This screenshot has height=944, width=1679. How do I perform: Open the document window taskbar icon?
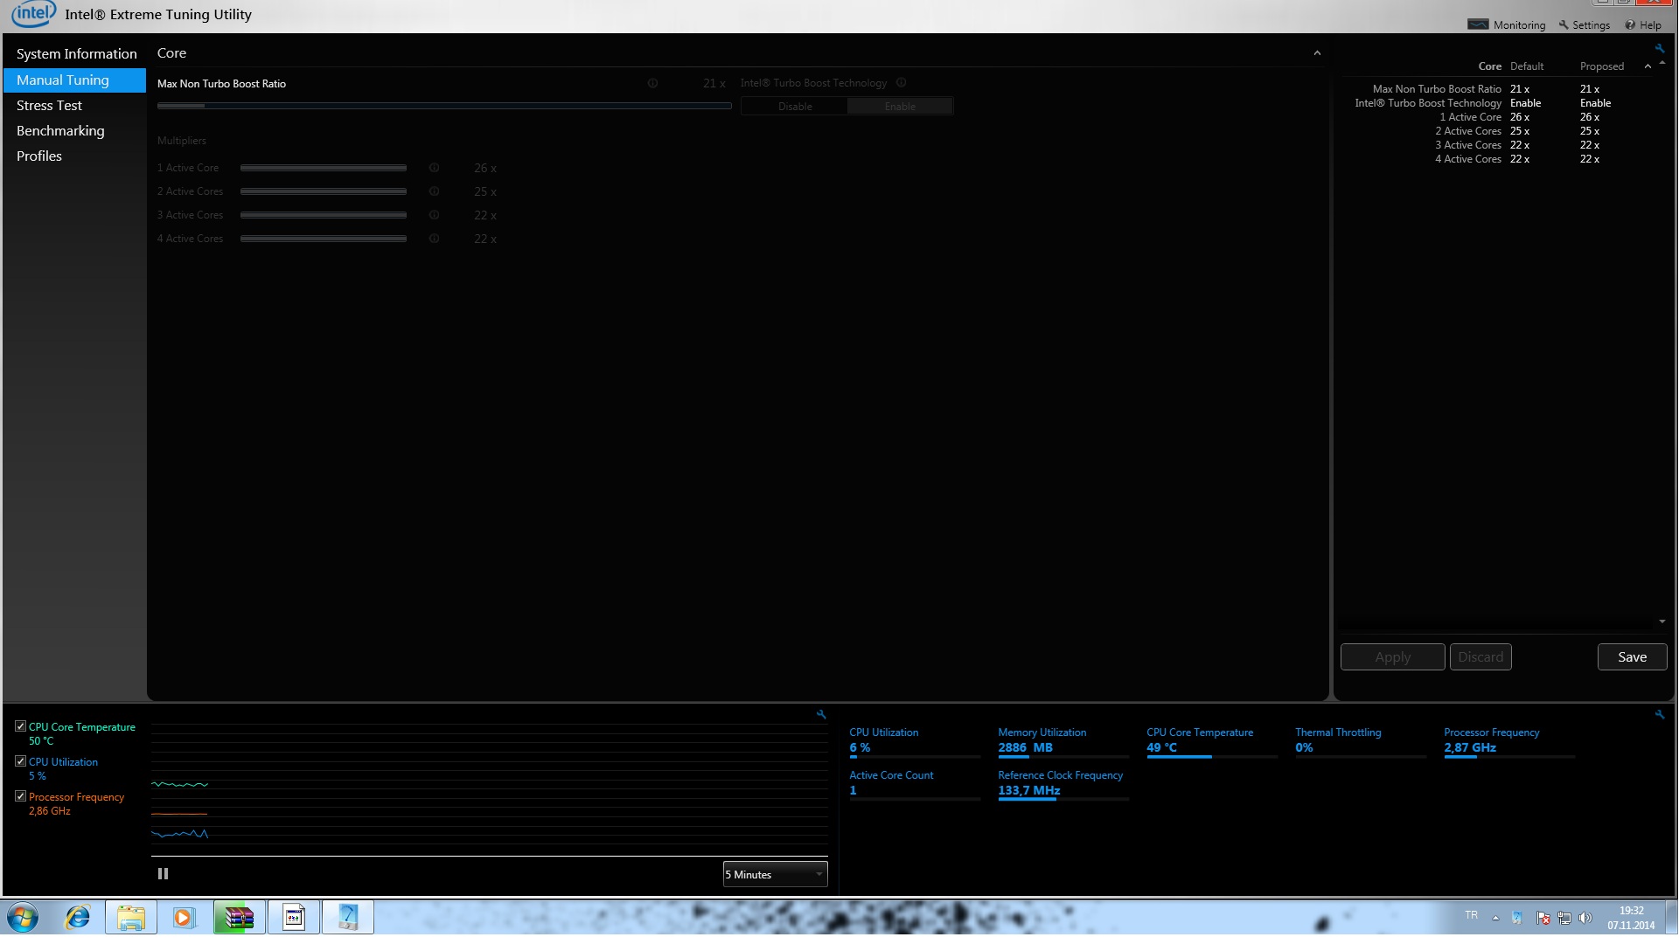(x=294, y=918)
